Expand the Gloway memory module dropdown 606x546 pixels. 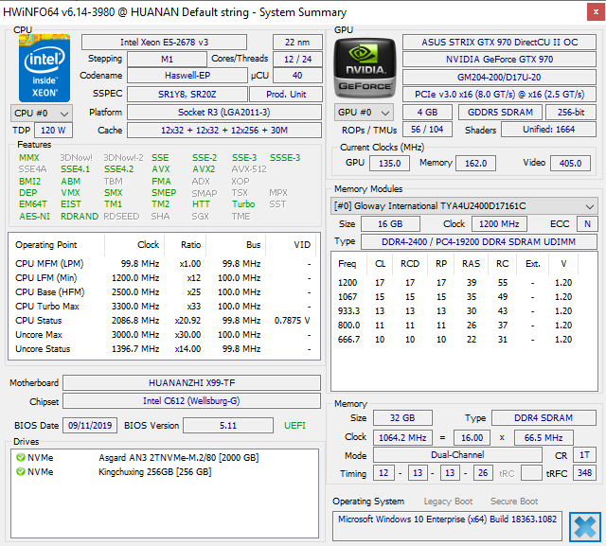pos(464,205)
